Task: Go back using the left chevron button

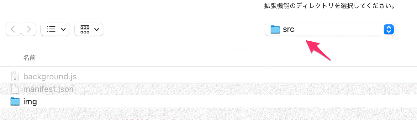Action: coord(13,29)
